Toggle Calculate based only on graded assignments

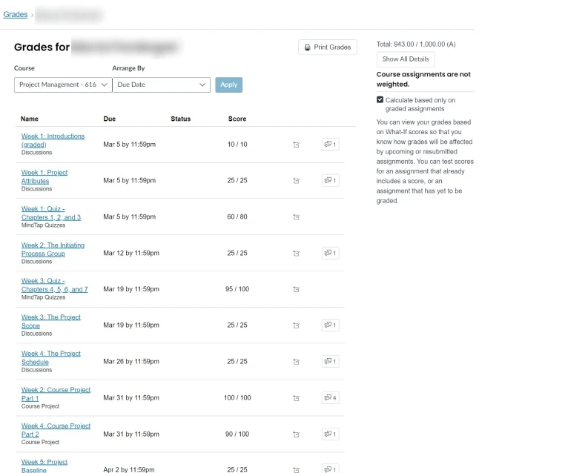[x=380, y=100]
